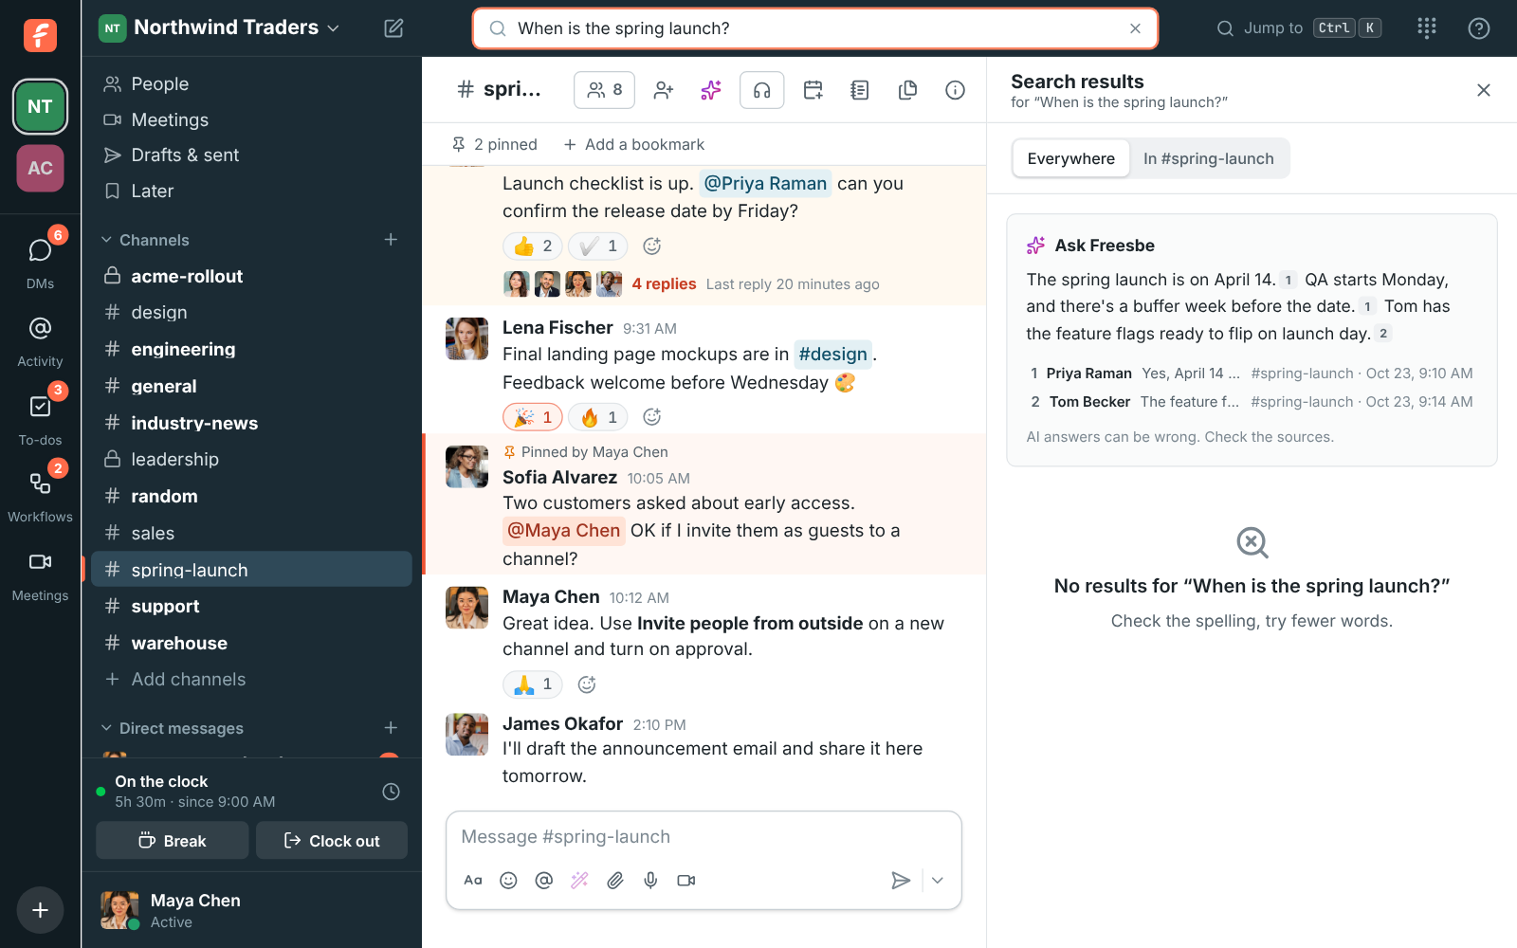Toggle the party popper reaction on Lena's message

coord(533,417)
